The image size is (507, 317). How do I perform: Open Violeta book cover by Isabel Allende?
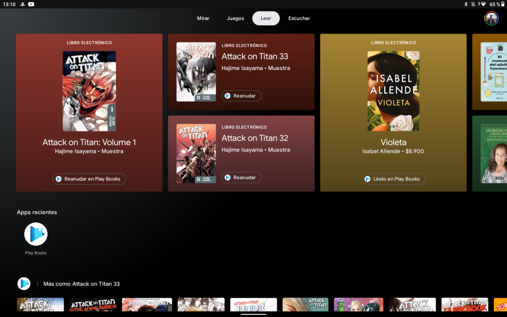[393, 91]
